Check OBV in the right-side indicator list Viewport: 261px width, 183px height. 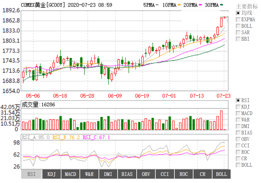[x=238, y=139]
